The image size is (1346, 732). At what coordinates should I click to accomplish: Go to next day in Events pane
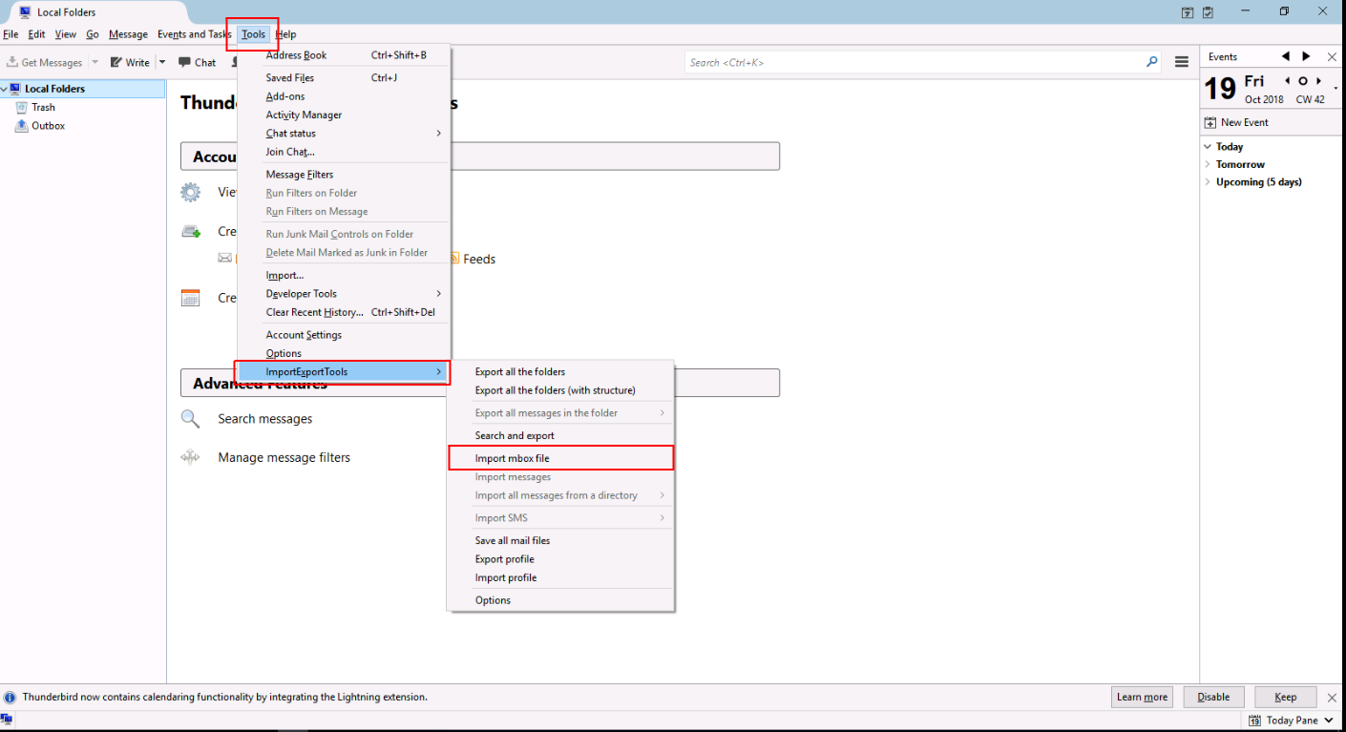1319,81
